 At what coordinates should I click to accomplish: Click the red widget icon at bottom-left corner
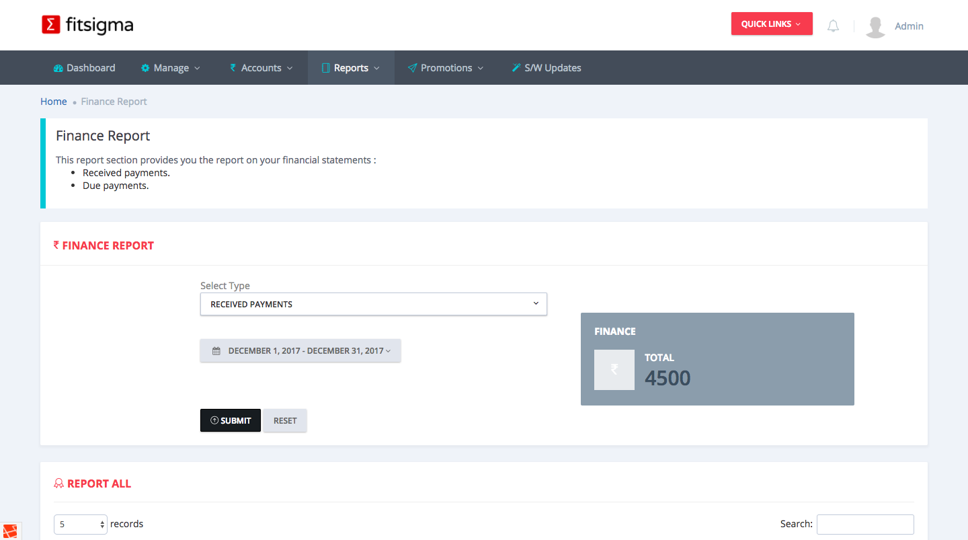10,531
